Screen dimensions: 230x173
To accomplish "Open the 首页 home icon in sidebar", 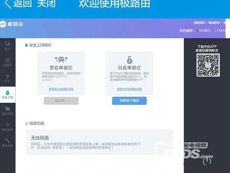I will [7, 45].
